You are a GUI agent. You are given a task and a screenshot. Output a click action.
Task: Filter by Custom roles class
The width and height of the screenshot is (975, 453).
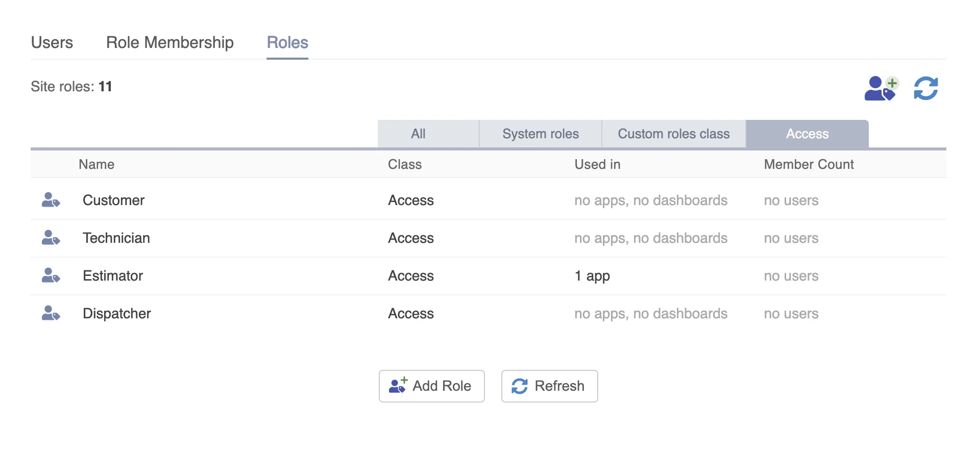pyautogui.click(x=673, y=134)
